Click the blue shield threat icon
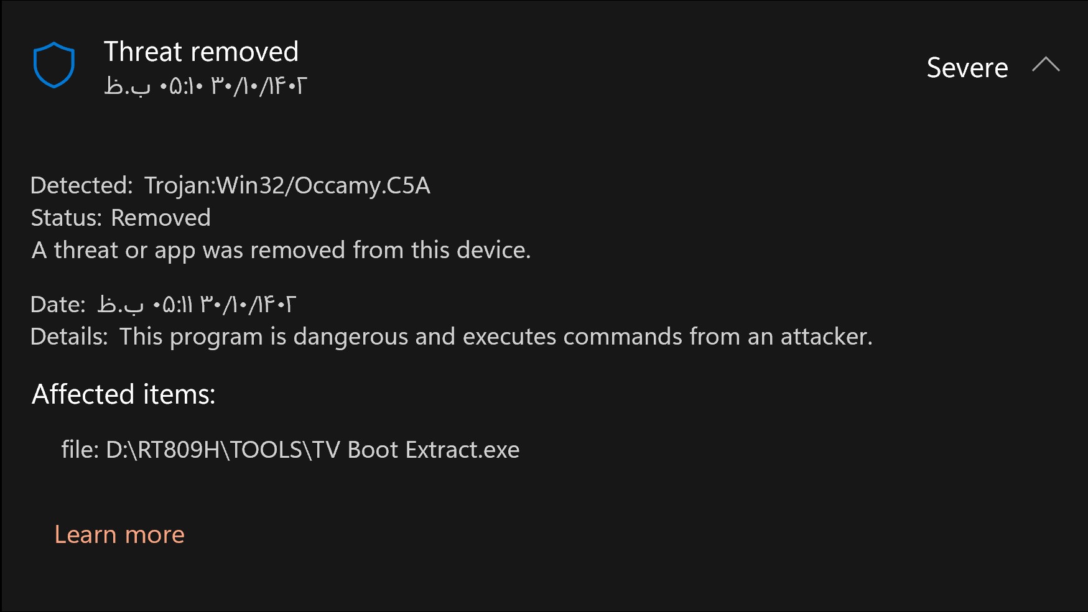Image resolution: width=1088 pixels, height=612 pixels. (54, 65)
